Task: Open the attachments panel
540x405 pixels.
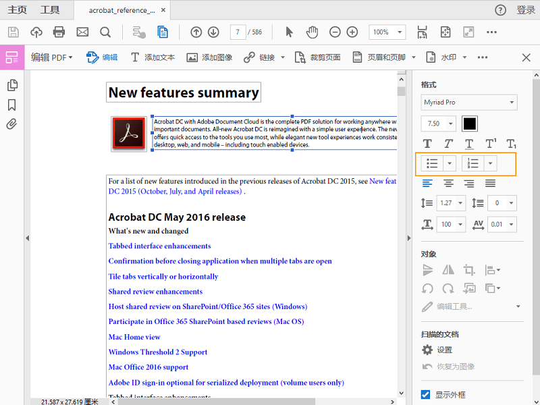Action: point(11,124)
